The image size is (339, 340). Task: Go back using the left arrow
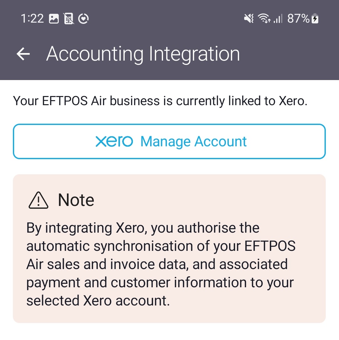[23, 54]
